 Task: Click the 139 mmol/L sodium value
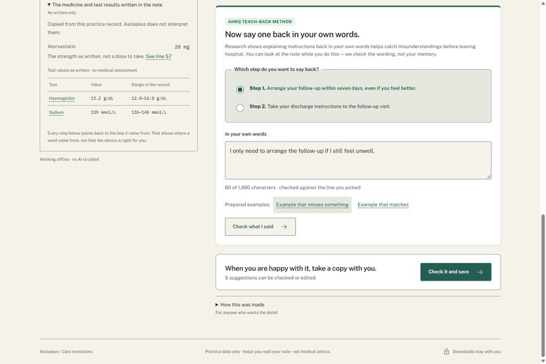pyautogui.click(x=103, y=113)
